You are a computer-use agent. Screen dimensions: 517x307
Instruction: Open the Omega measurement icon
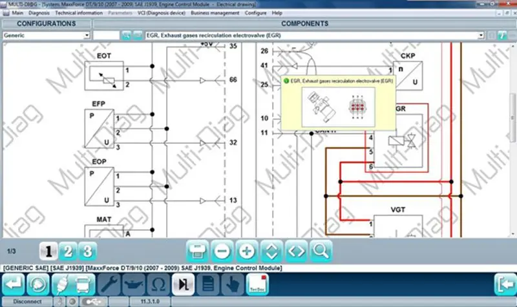tap(158, 284)
